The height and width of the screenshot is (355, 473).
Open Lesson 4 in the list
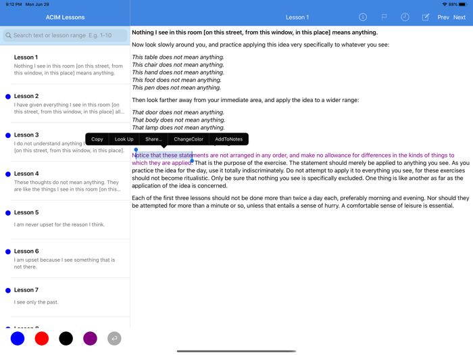[x=65, y=181]
